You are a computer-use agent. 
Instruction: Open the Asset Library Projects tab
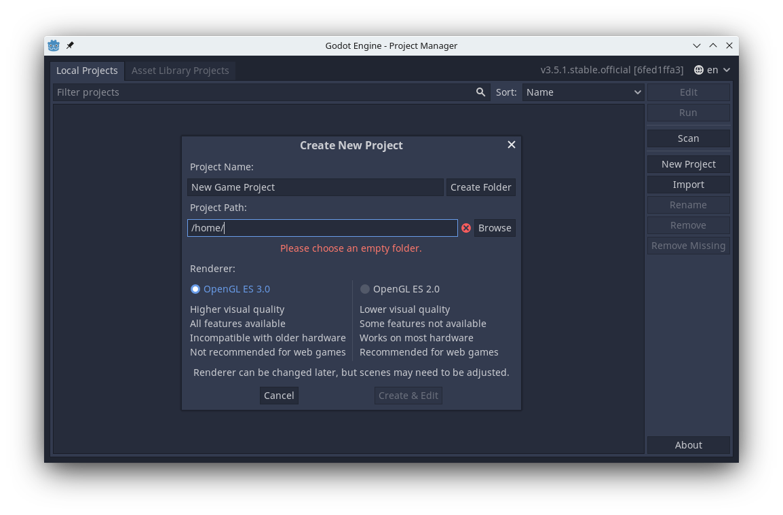coord(180,71)
